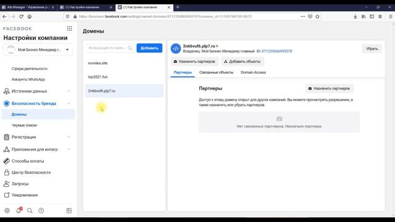395x222 pixels.
Task: Open the Firefox account icon
Action: pyautogui.click(x=380, y=17)
